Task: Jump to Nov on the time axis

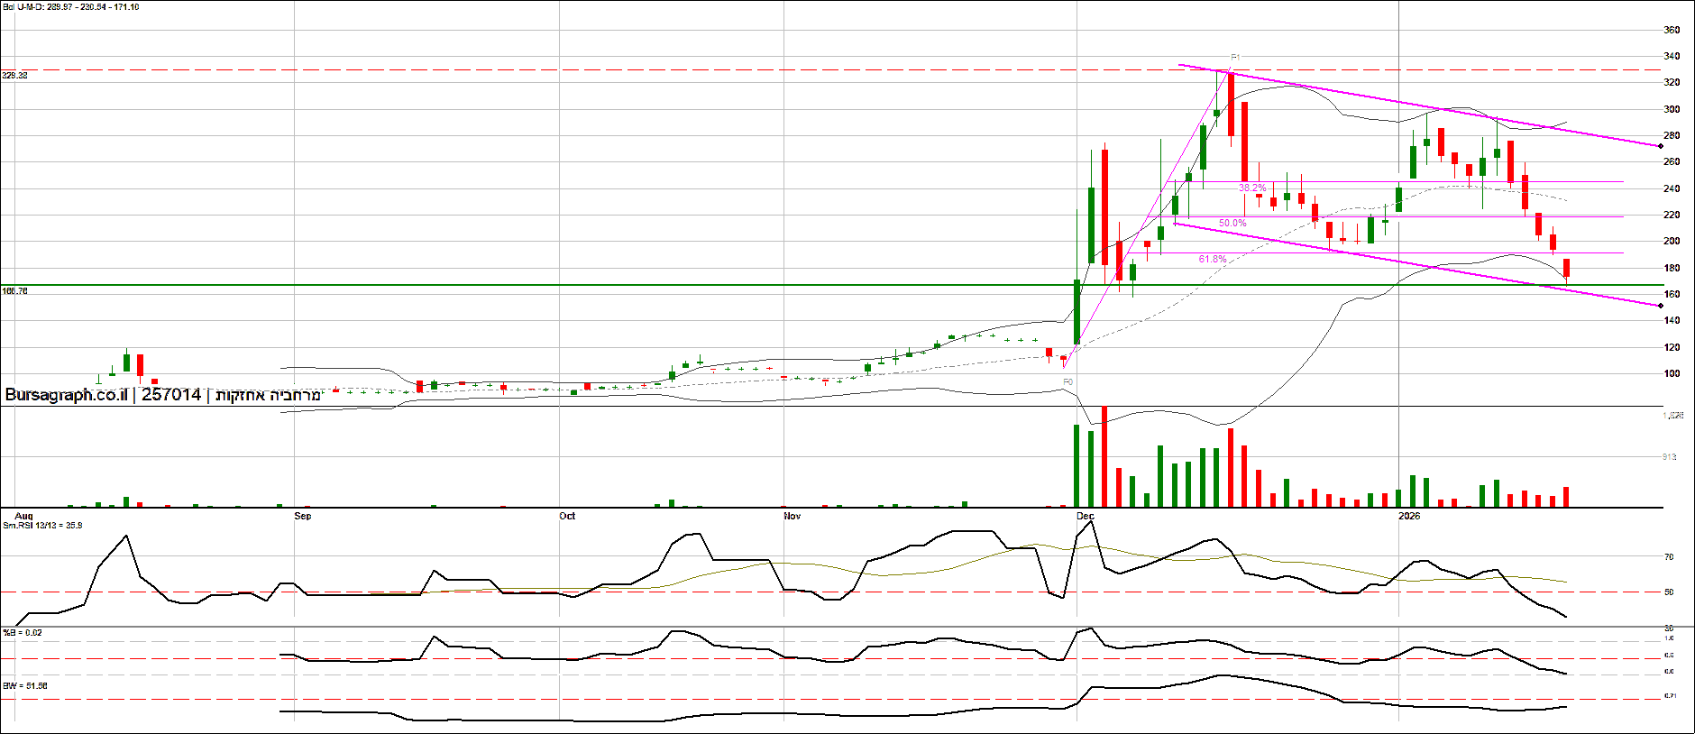Action: 793,516
